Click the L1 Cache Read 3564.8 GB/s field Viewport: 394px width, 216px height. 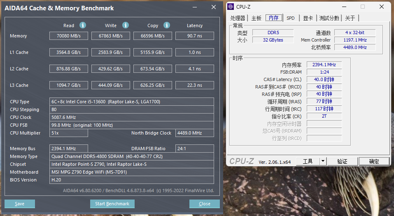tap(69, 52)
